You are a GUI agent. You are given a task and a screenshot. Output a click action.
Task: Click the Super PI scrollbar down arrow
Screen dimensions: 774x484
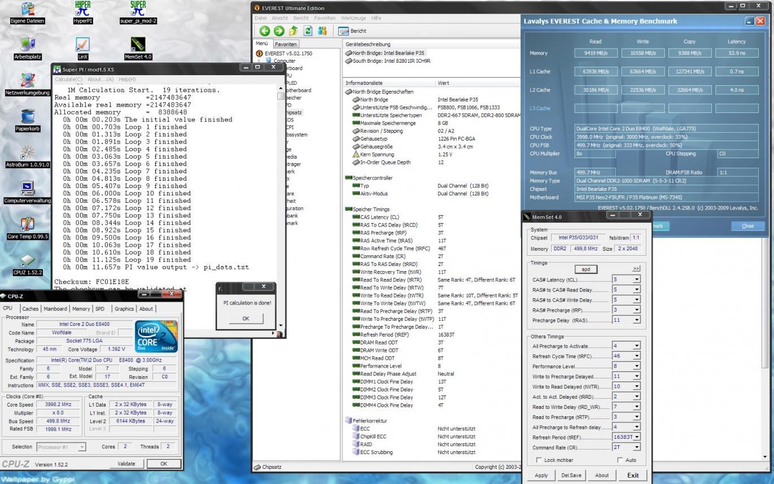[x=281, y=325]
